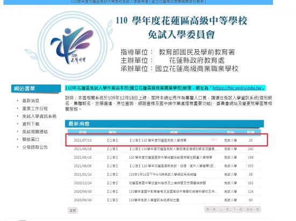Open 重要工作日程 in the site menu

(35, 108)
